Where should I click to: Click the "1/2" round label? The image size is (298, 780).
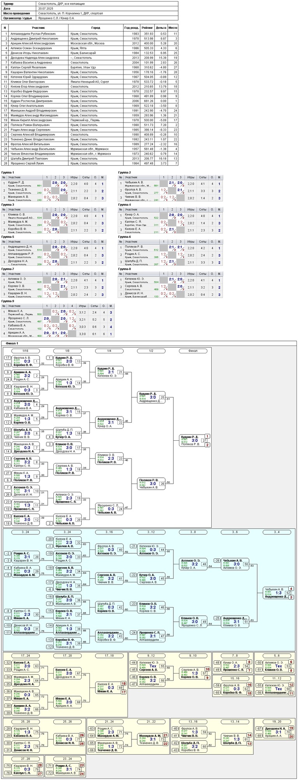coord(151,351)
